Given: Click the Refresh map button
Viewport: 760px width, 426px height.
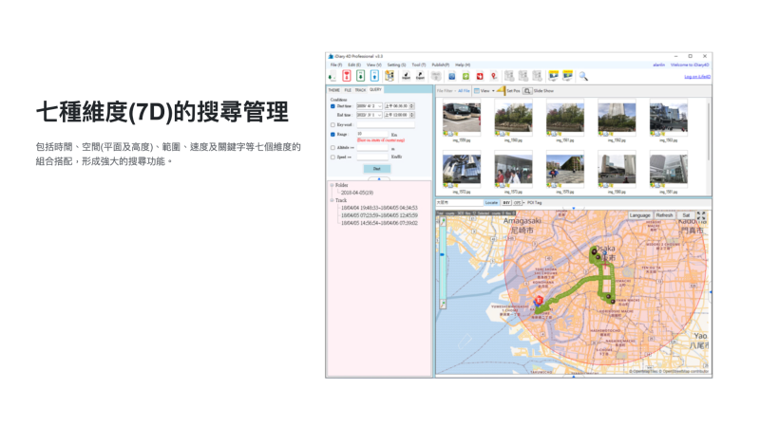Looking at the screenshot, I should click(x=664, y=215).
